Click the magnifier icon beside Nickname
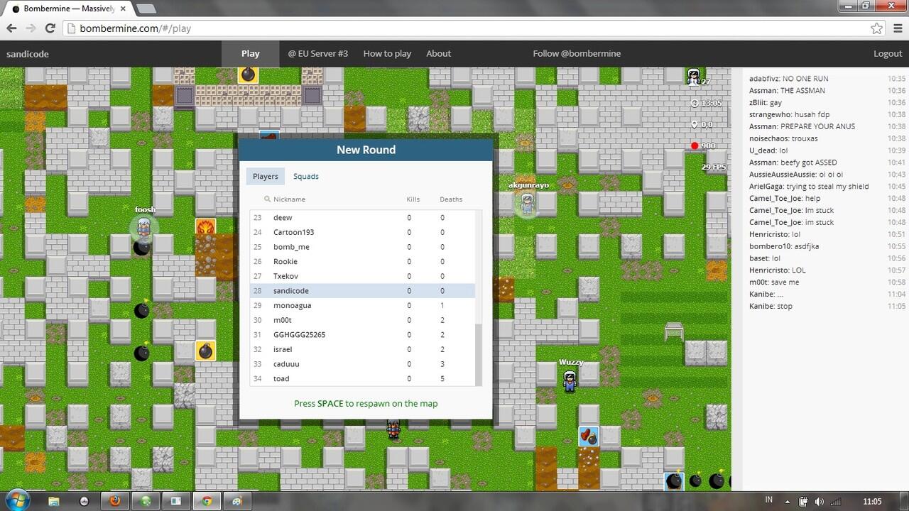This screenshot has width=909, height=511. tap(268, 199)
